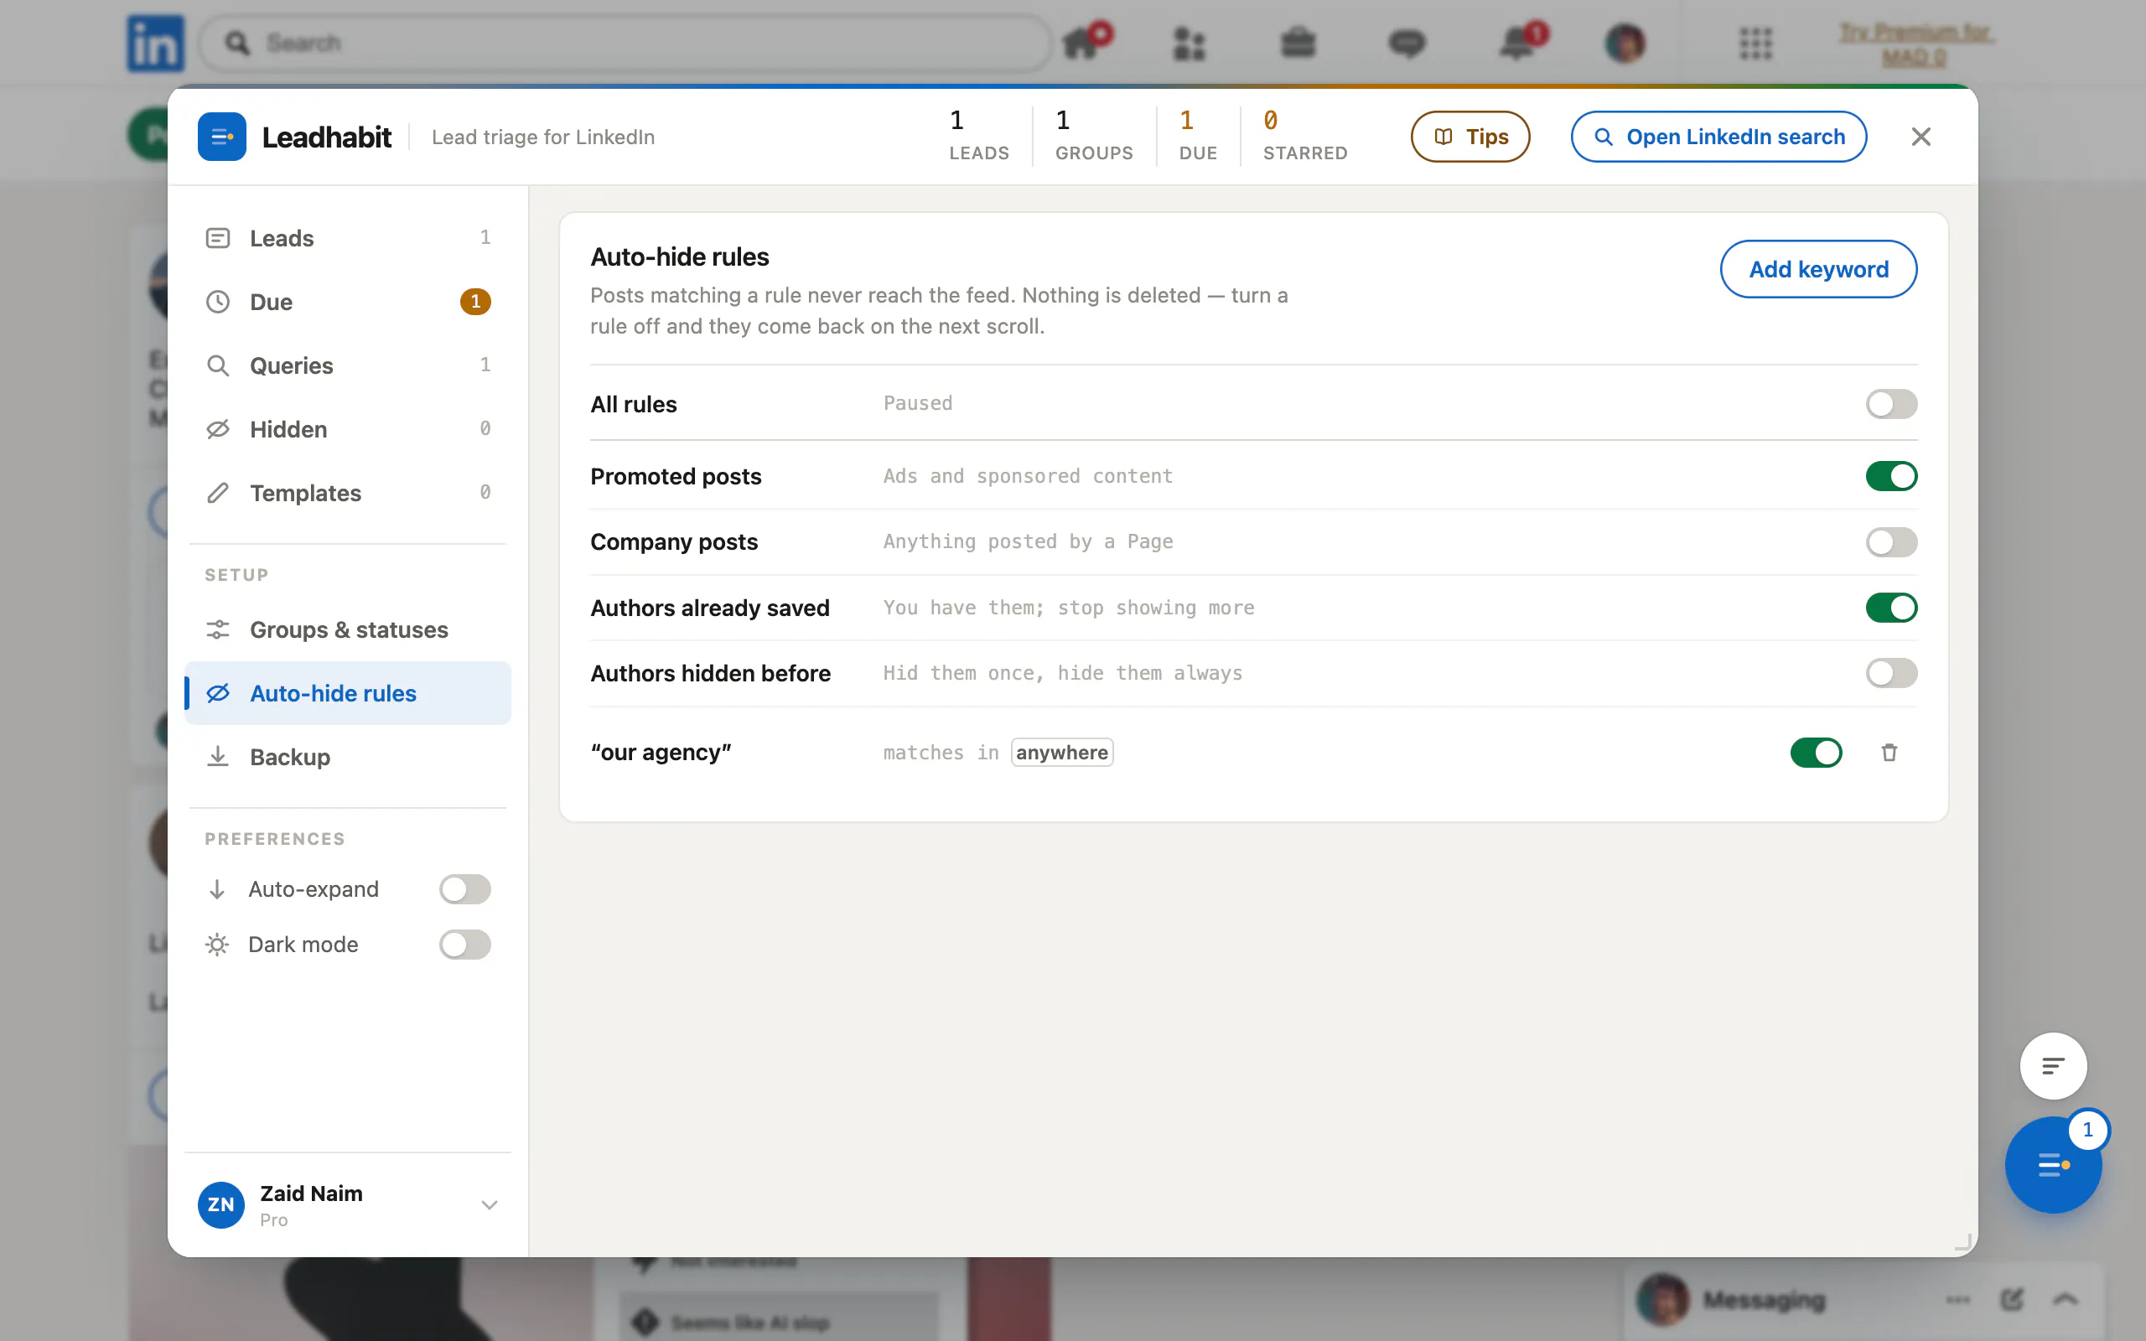
Task: Select the Auto-hide rules eye icon
Action: (218, 694)
